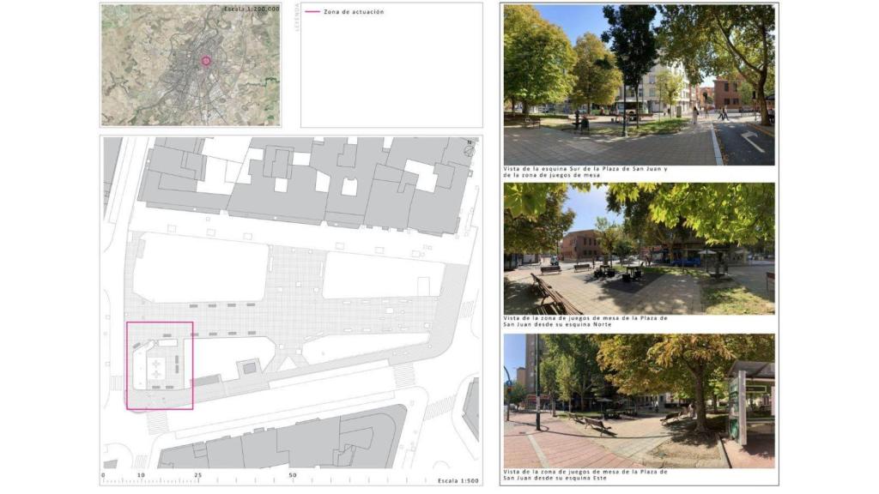Image resolution: width=879 pixels, height=494 pixels.
Task: Select the pink Zona de actuación rectangle on the plan
Action: (160, 323)
